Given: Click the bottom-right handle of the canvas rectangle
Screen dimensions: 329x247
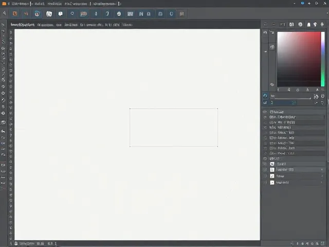Looking at the screenshot, I should click(217, 146).
